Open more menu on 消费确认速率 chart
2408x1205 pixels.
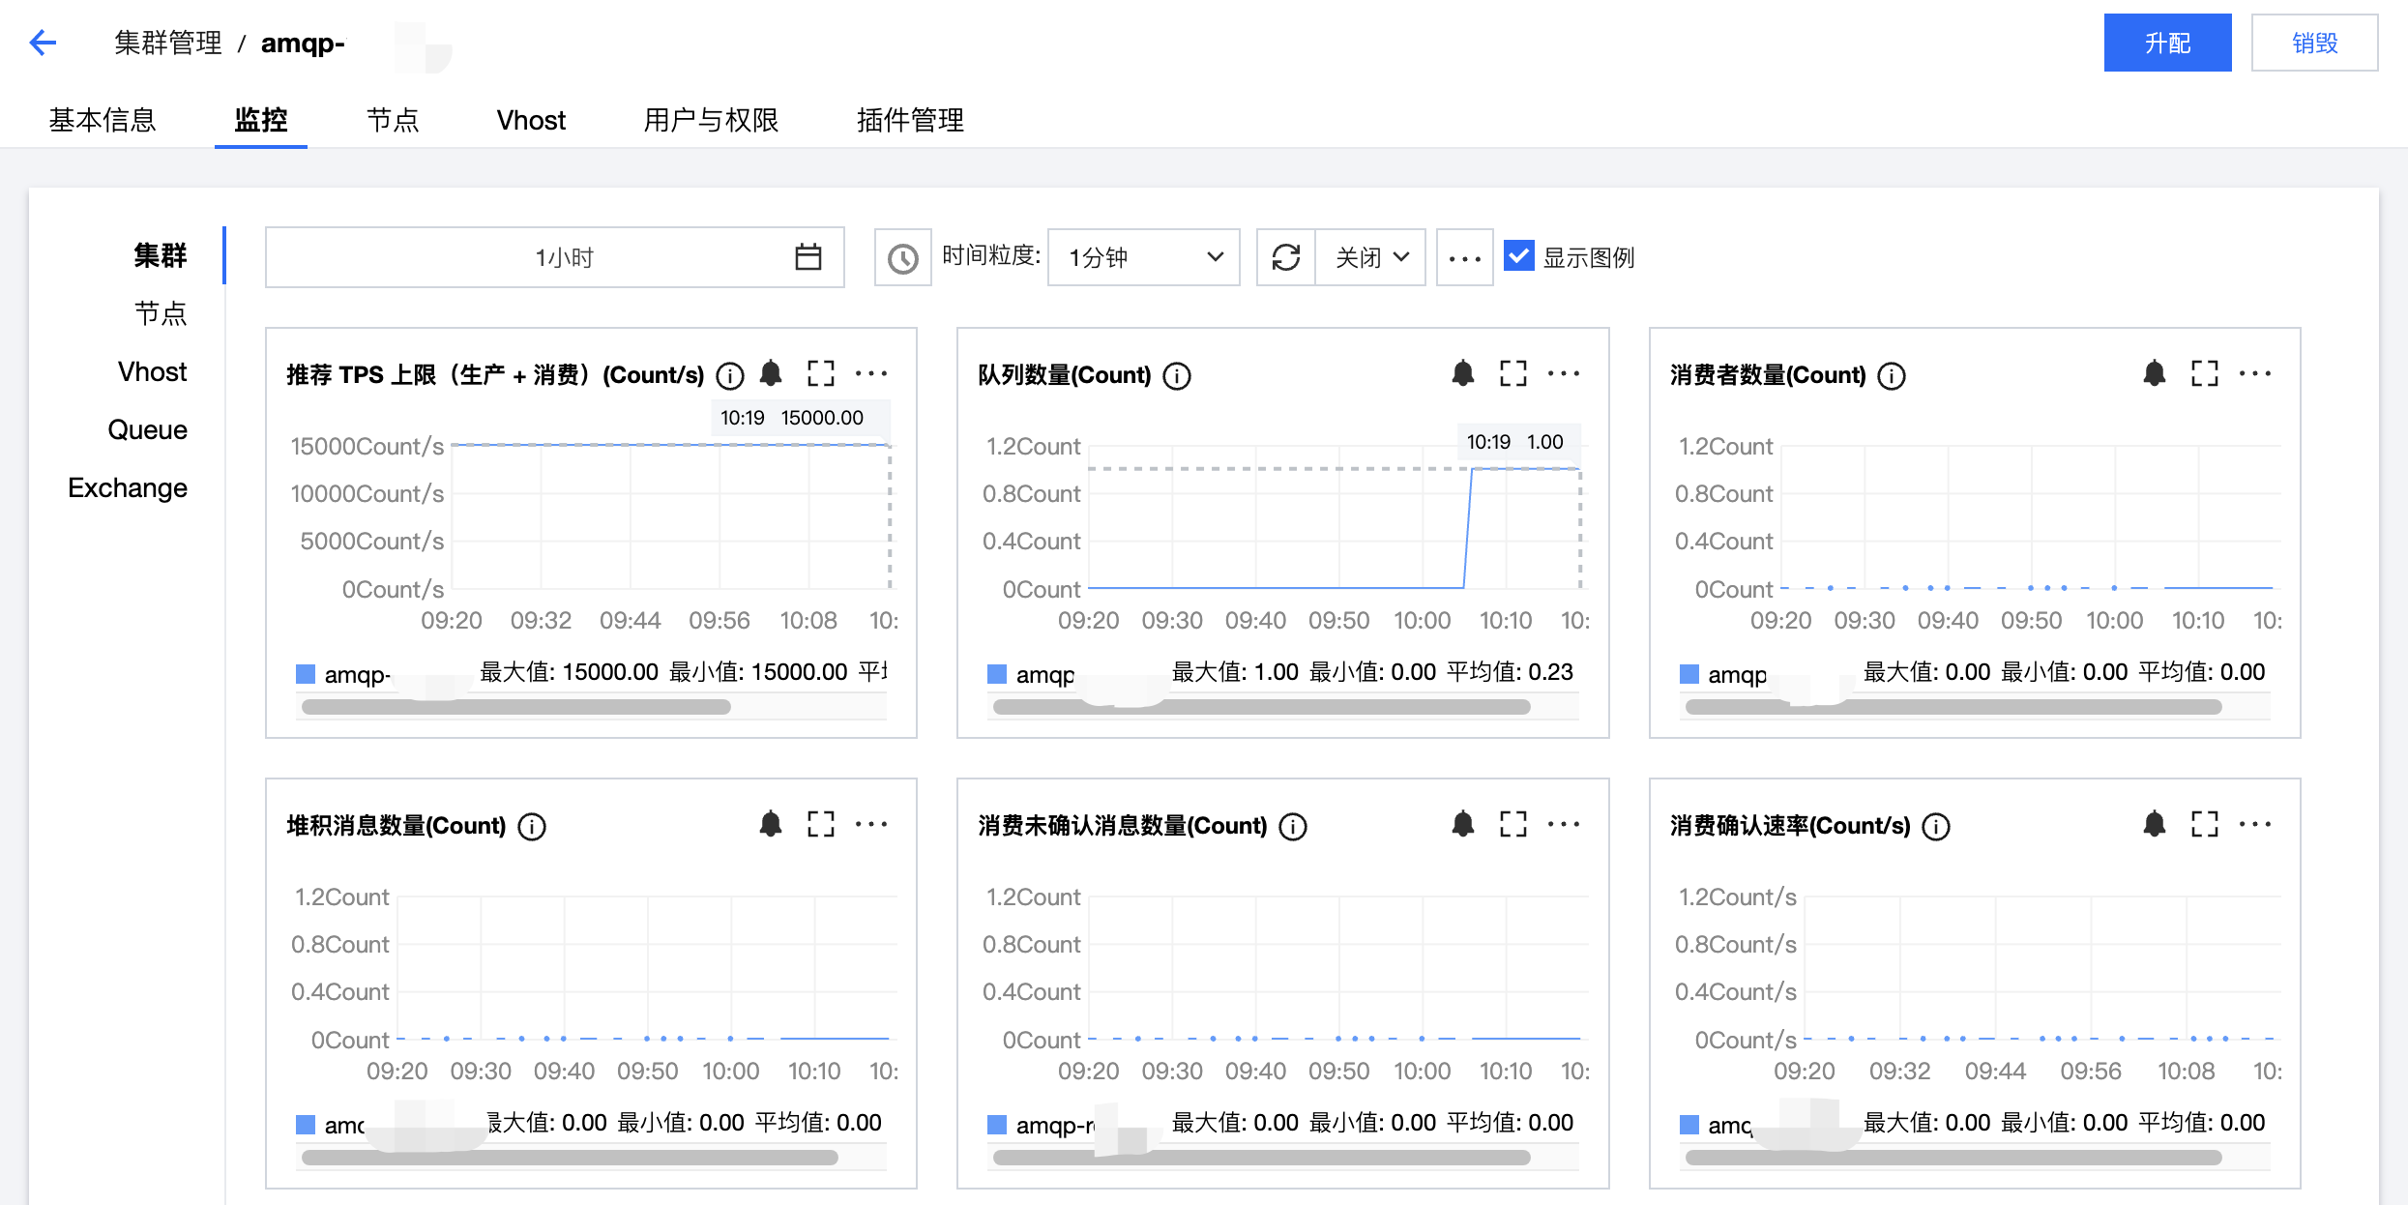tap(2255, 824)
